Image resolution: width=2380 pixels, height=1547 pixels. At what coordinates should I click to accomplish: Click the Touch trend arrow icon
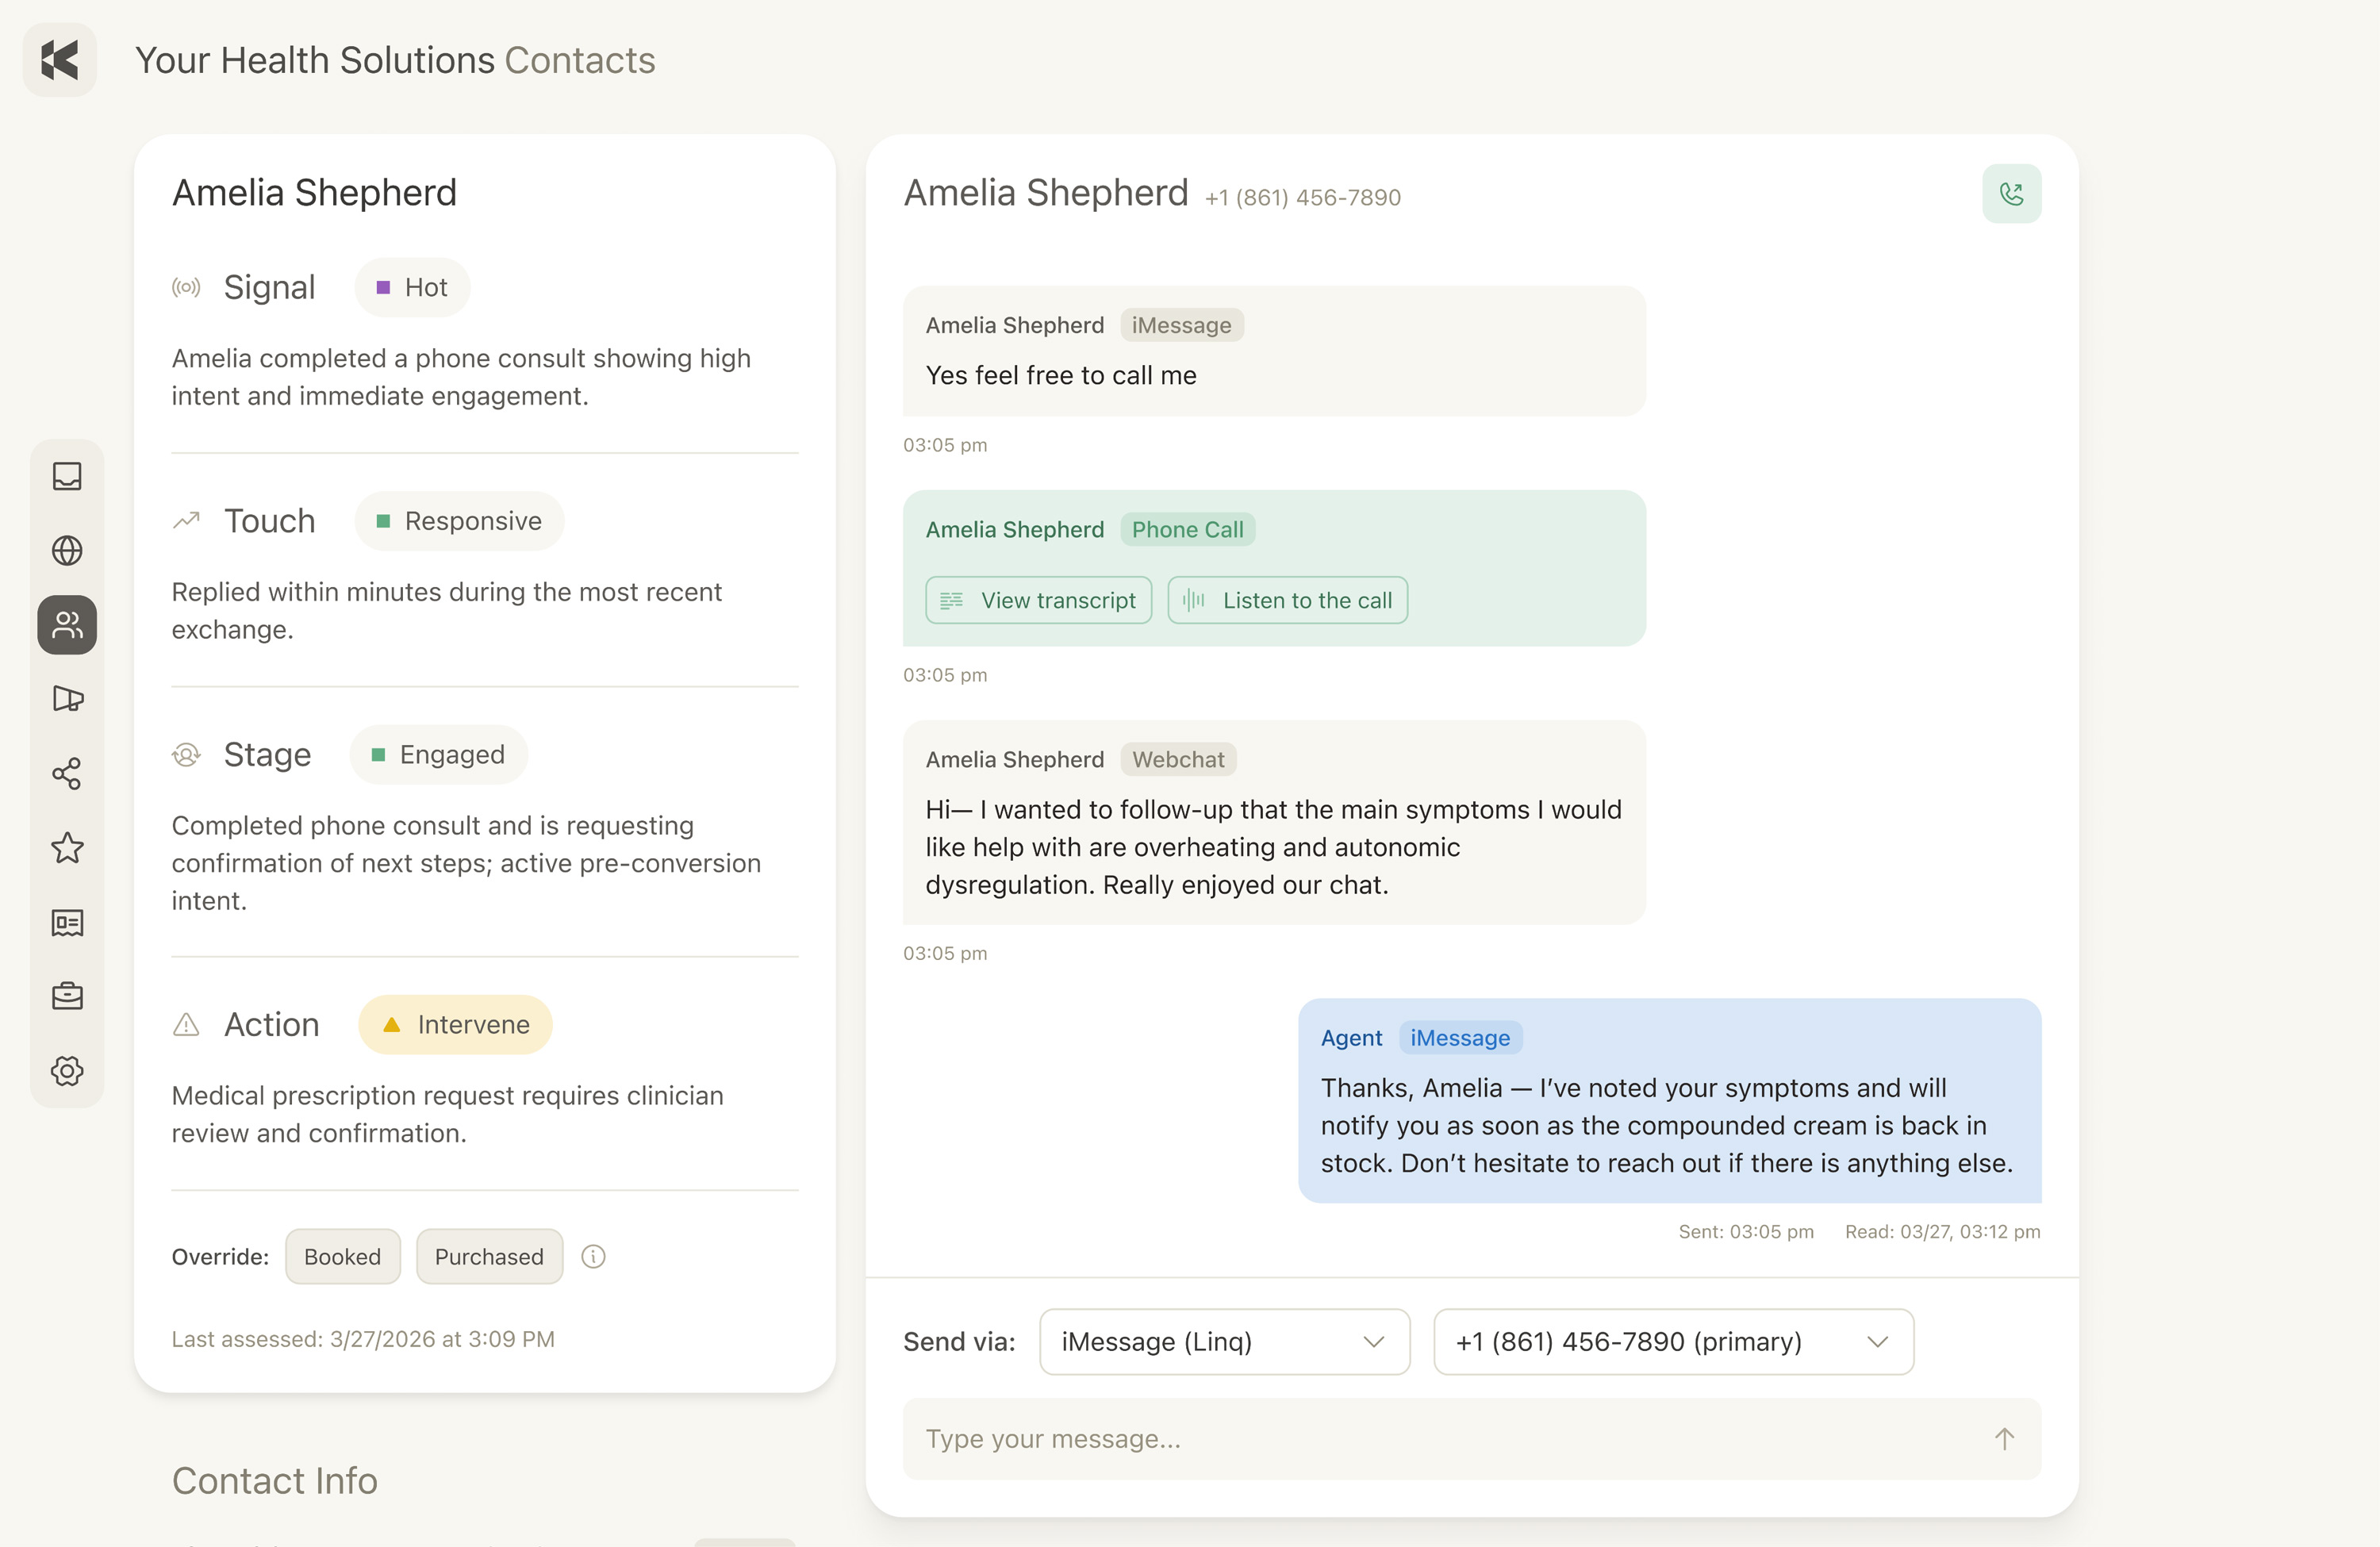(x=186, y=521)
